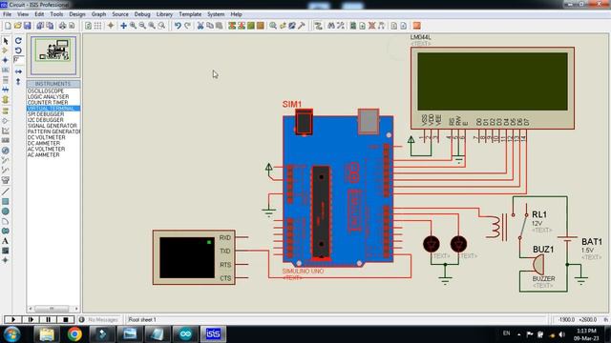Viewport: 611px width, 343px height.
Task: Click the undo arrow icon
Action: 178,26
